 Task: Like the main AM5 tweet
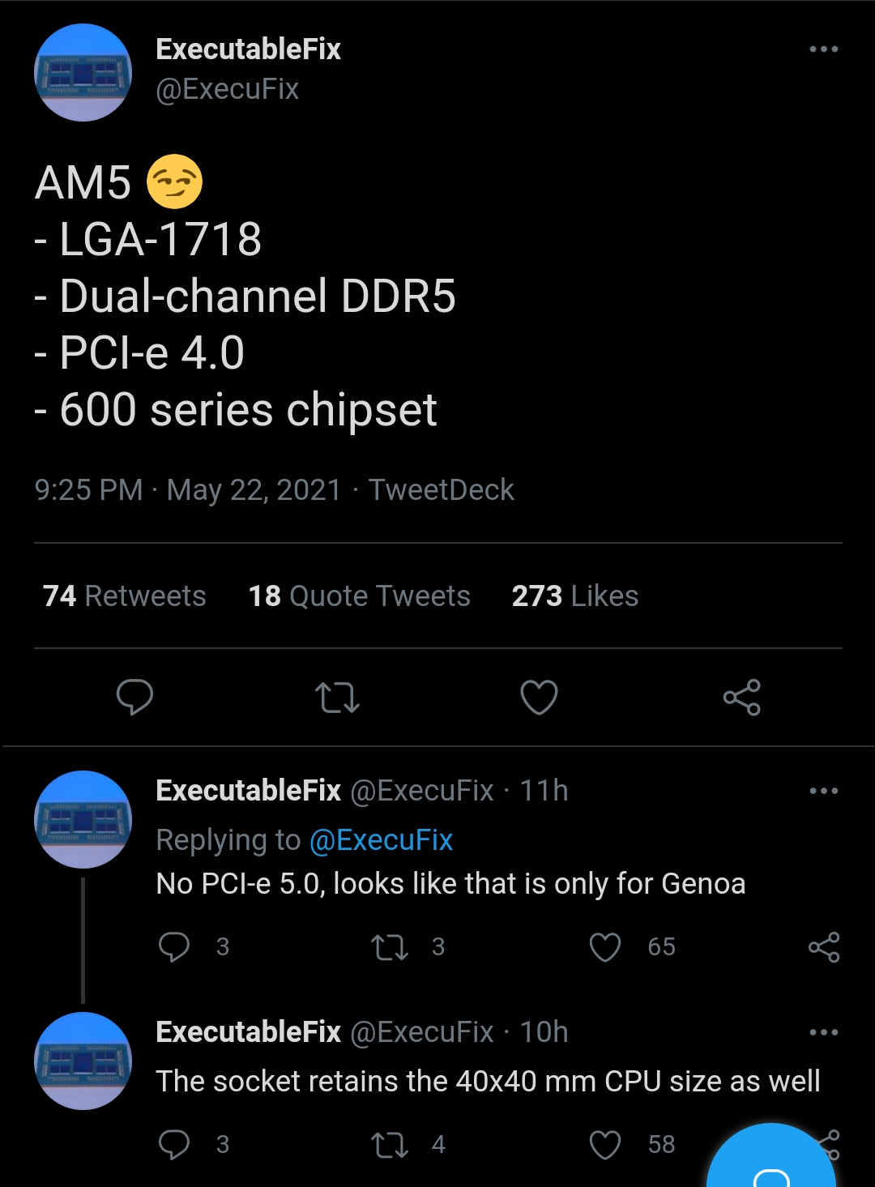539,697
